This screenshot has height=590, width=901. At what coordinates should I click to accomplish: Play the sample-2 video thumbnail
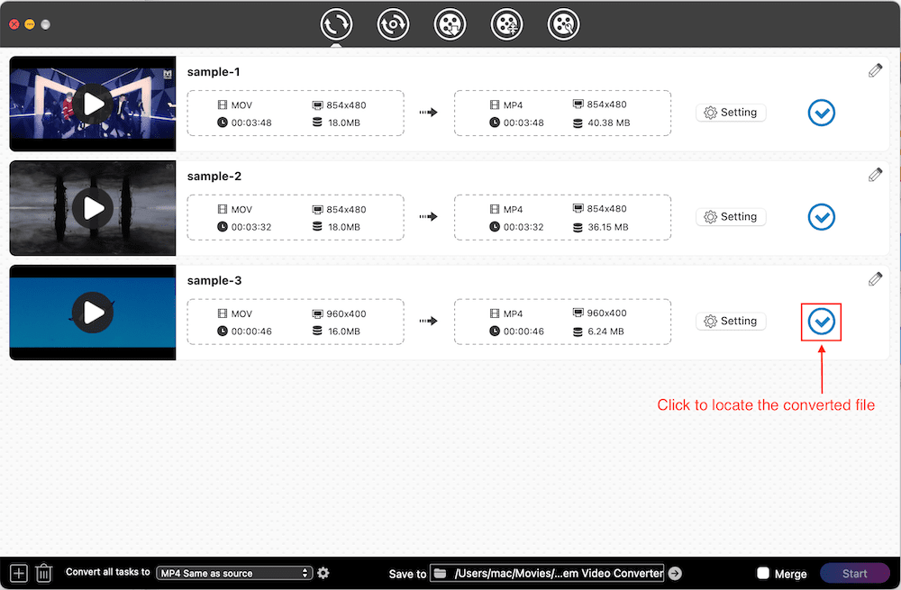tap(93, 208)
